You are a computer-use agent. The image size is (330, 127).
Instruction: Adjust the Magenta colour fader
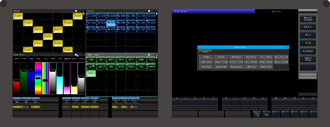tap(67, 78)
